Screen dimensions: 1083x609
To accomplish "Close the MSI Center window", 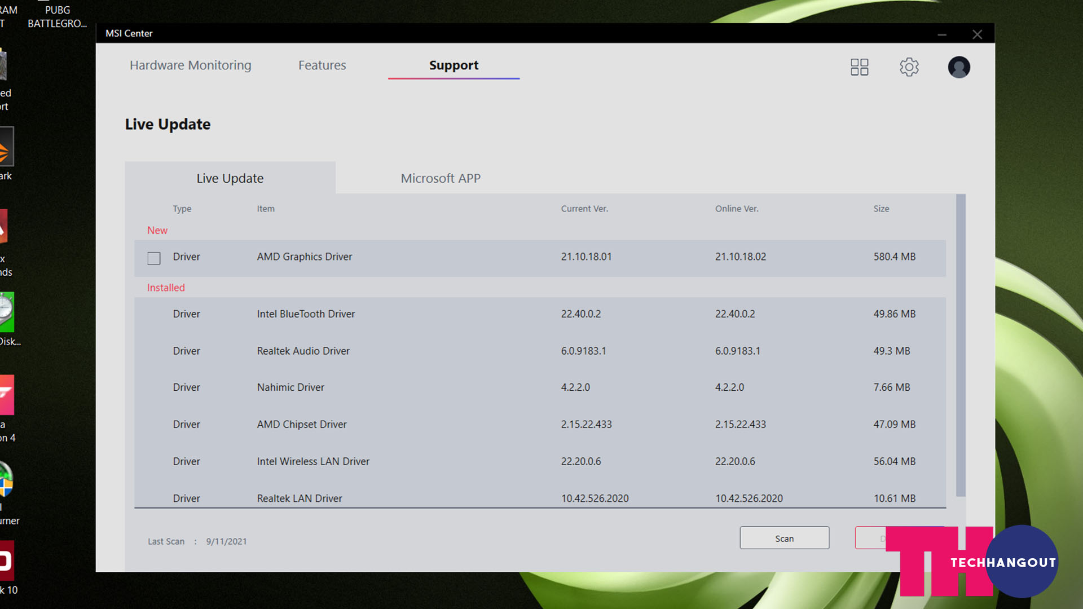I will [978, 34].
